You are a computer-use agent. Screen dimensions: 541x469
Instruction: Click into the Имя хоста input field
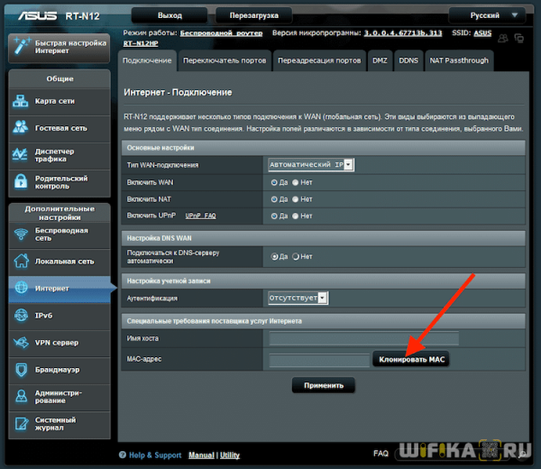364,338
